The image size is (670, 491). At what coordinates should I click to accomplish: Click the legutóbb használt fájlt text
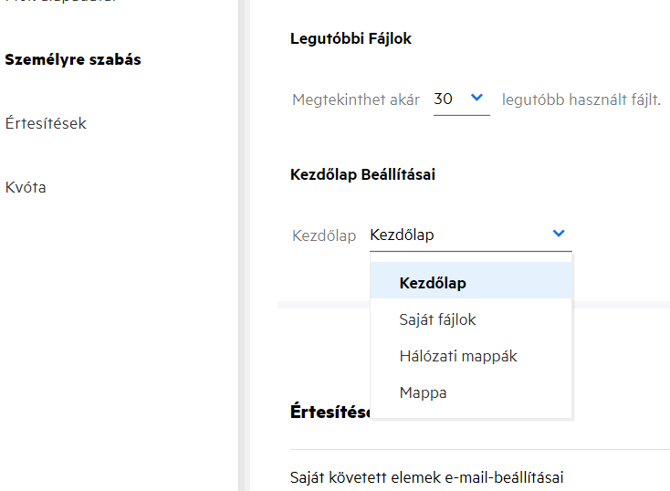(x=581, y=99)
